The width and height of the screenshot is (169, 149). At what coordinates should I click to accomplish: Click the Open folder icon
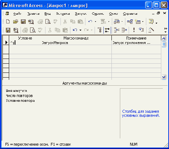[15, 22]
